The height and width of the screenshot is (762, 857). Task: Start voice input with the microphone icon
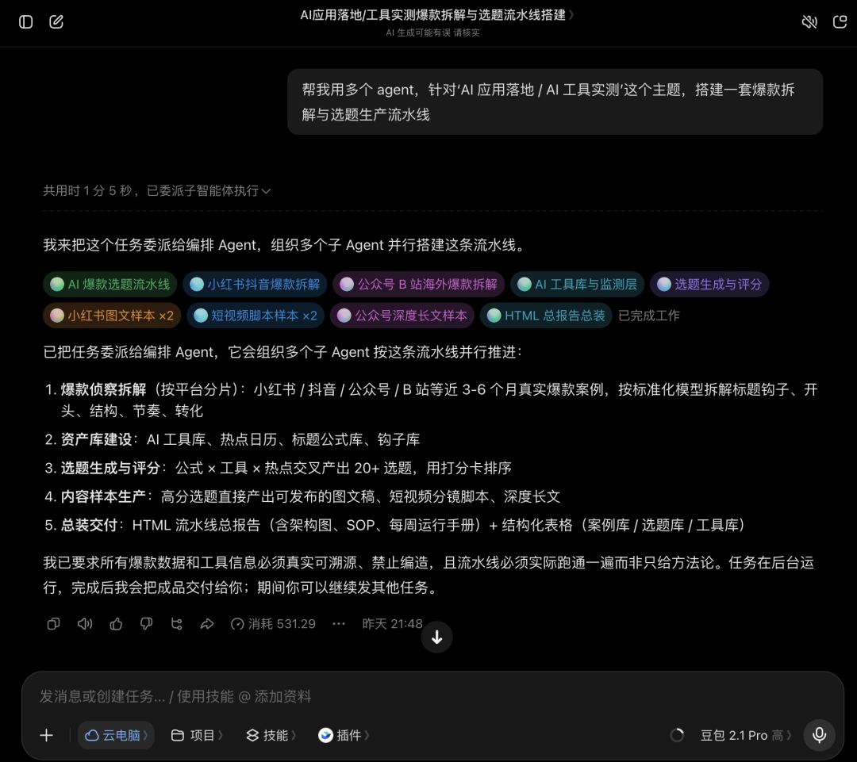coord(819,735)
